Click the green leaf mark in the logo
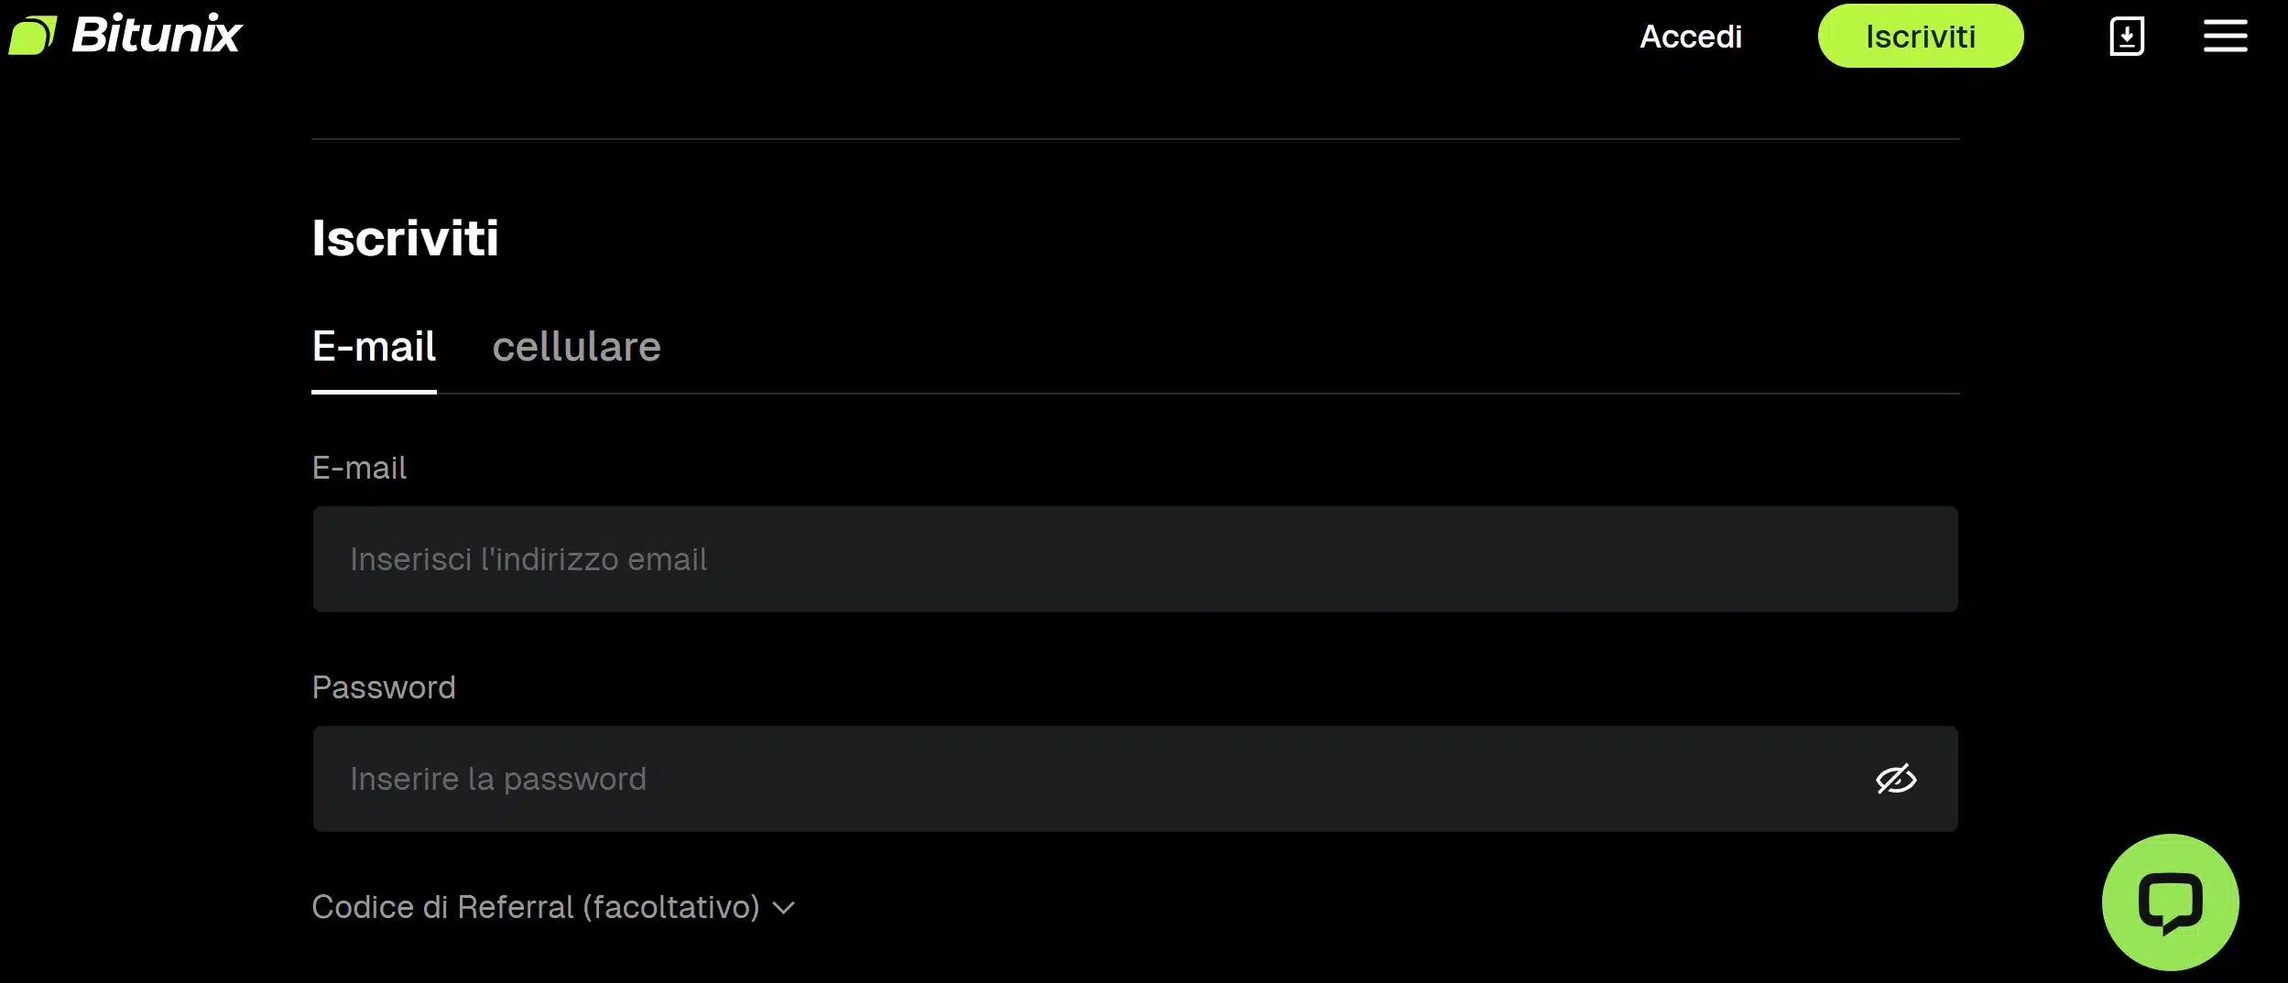 coord(35,34)
